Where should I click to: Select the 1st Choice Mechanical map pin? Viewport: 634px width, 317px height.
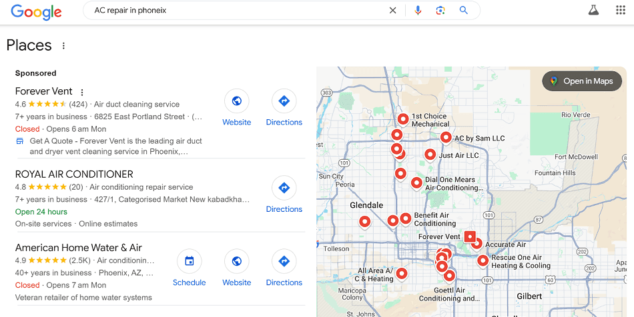(402, 119)
